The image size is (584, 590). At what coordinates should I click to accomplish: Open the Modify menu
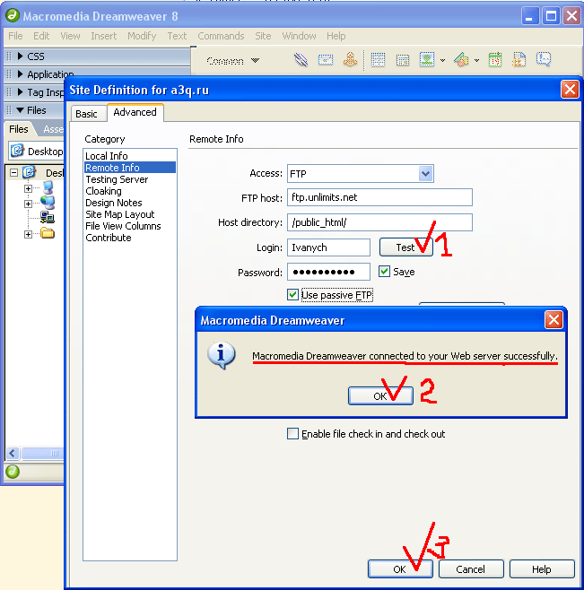[x=142, y=36]
